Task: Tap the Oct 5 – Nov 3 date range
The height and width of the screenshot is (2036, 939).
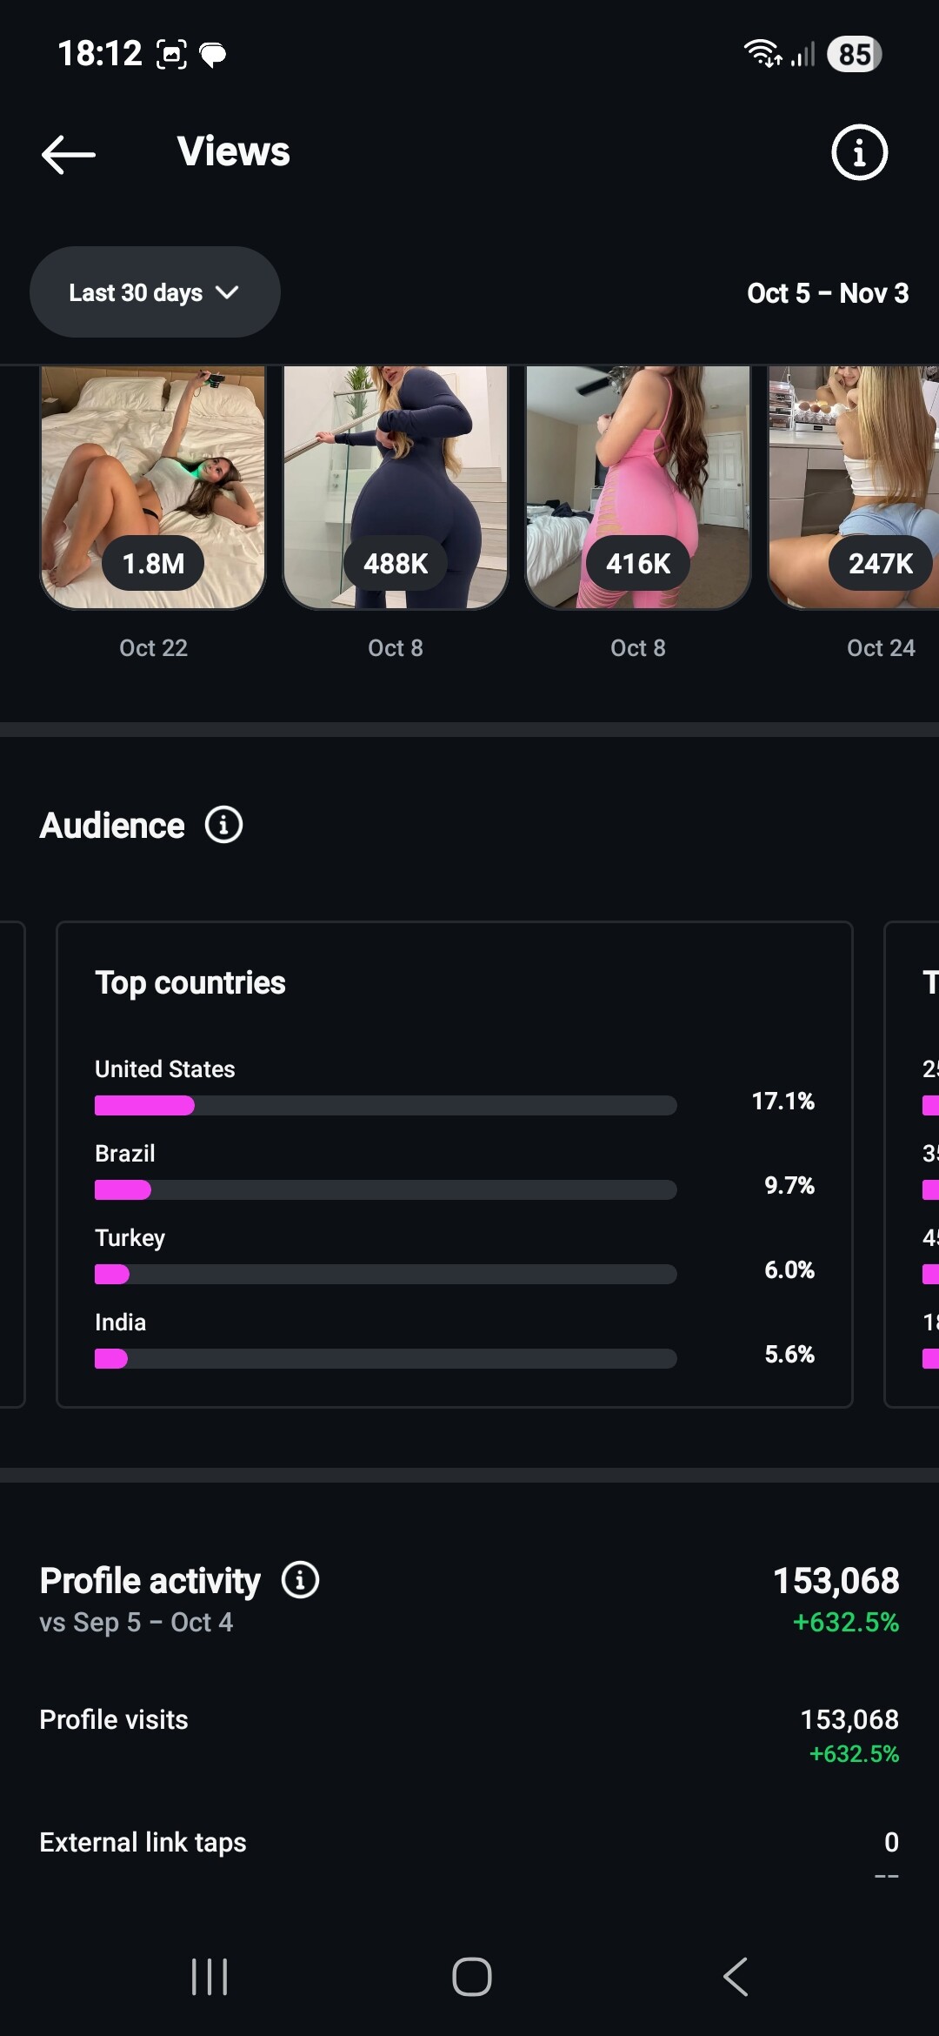Action: pos(828,293)
